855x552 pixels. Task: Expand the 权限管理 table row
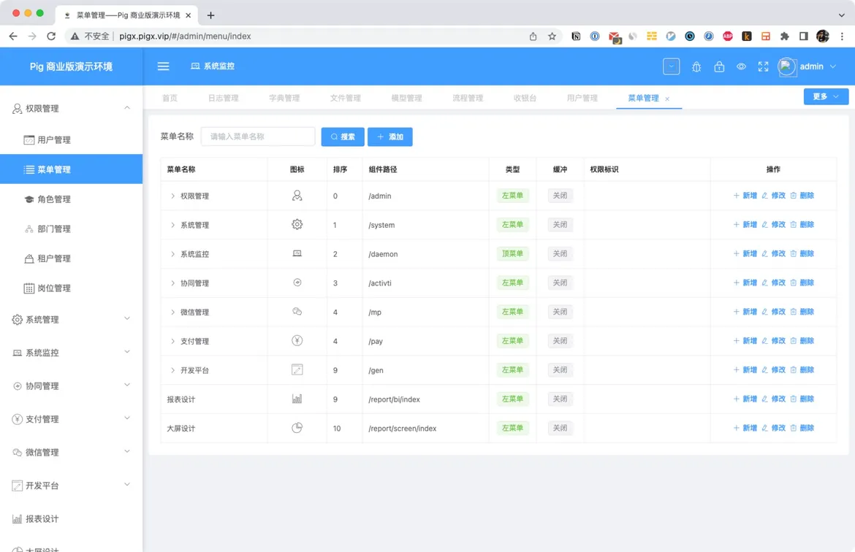pos(173,196)
